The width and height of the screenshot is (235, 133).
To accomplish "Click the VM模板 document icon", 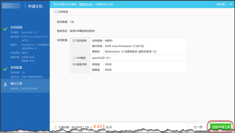I will tap(74, 58).
